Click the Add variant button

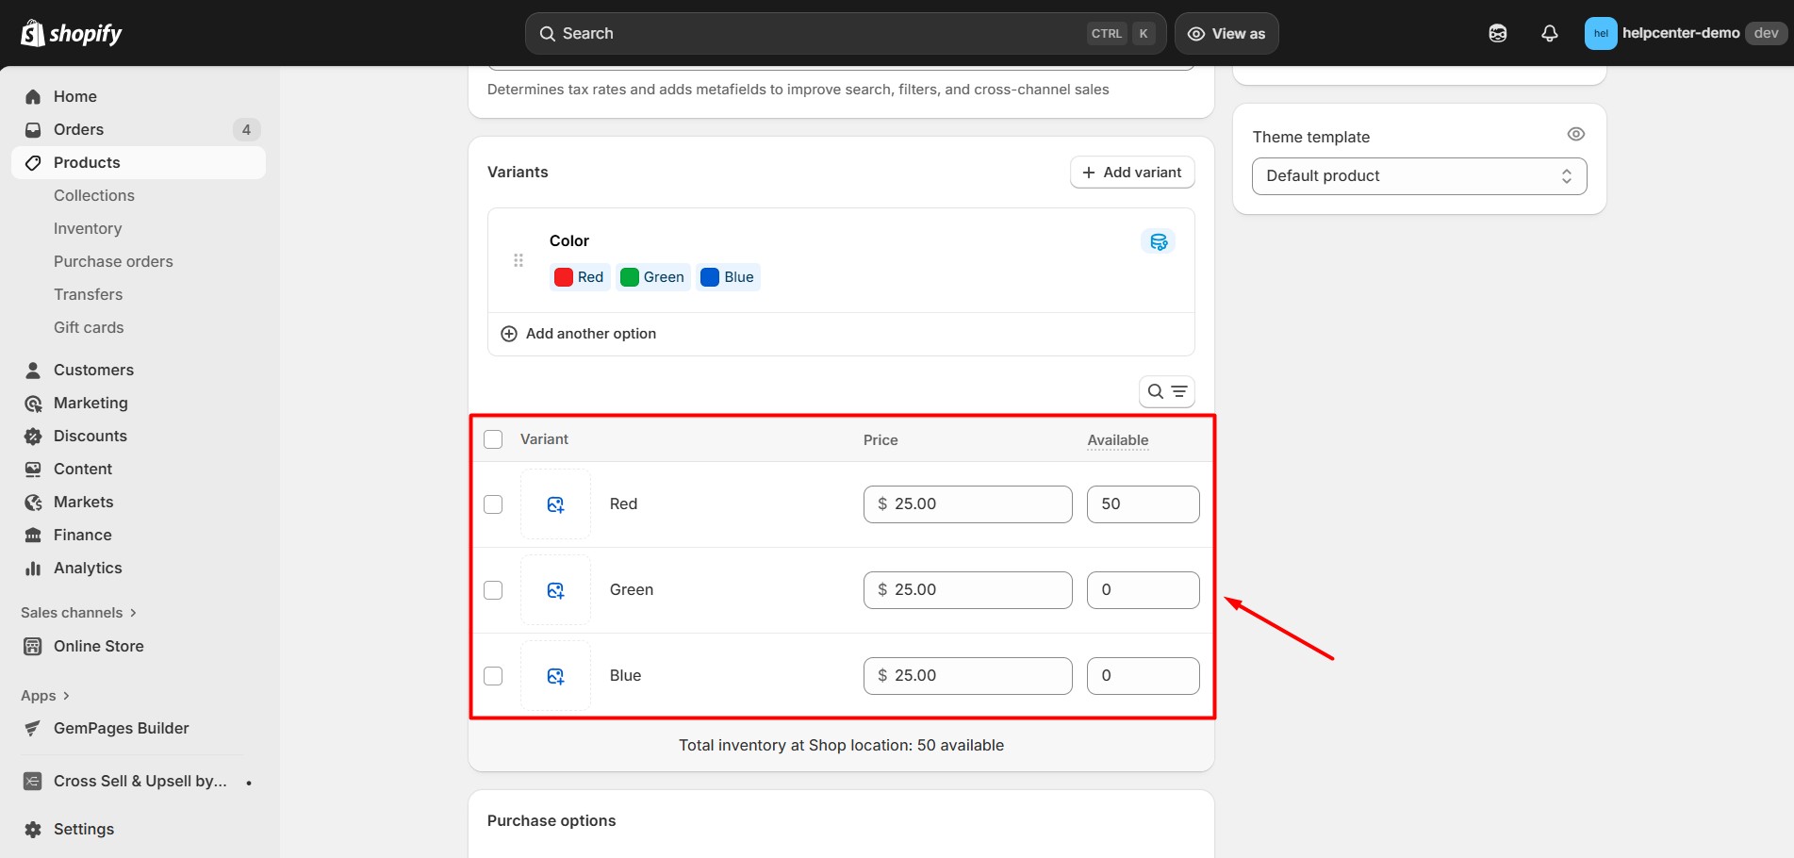point(1131,173)
